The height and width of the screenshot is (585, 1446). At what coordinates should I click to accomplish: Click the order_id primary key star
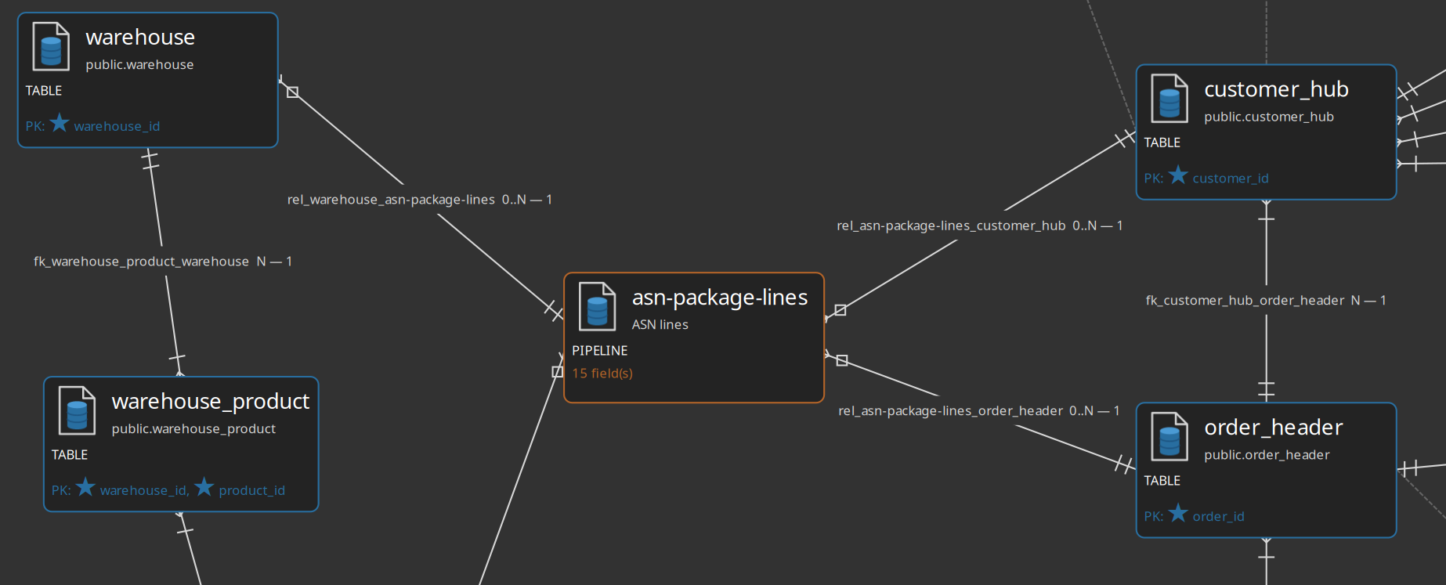tap(1178, 513)
